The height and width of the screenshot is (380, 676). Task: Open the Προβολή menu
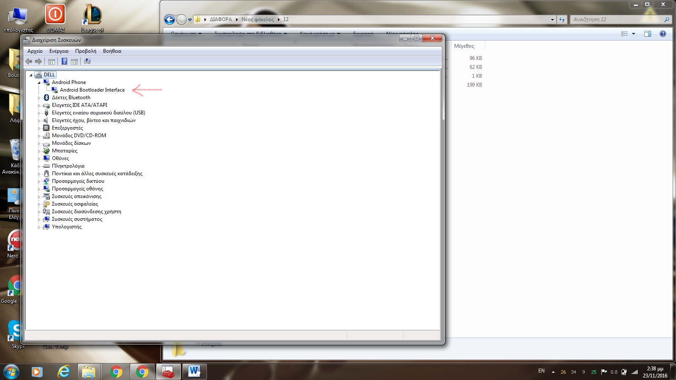tap(85, 51)
